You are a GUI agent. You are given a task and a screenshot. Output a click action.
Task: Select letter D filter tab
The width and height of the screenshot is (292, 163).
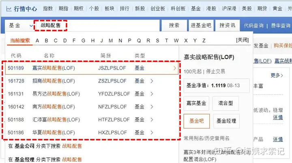tap(65, 41)
